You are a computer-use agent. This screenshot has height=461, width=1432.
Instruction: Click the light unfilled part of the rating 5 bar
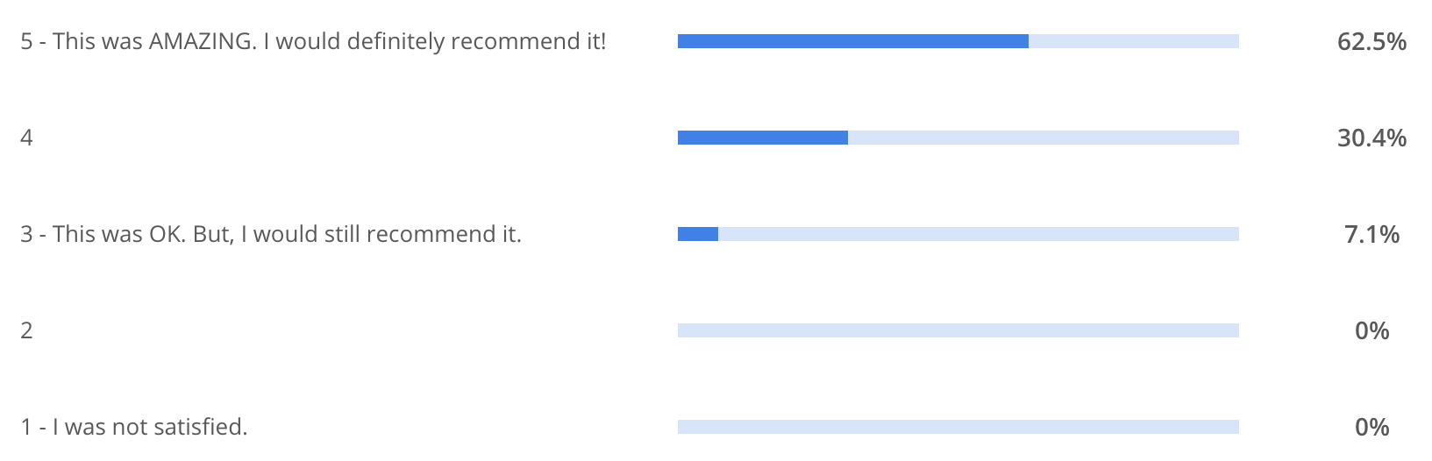1133,41
